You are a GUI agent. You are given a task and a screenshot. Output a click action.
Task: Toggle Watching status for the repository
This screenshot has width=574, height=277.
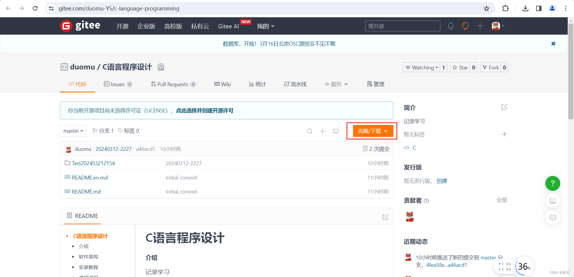coord(422,67)
